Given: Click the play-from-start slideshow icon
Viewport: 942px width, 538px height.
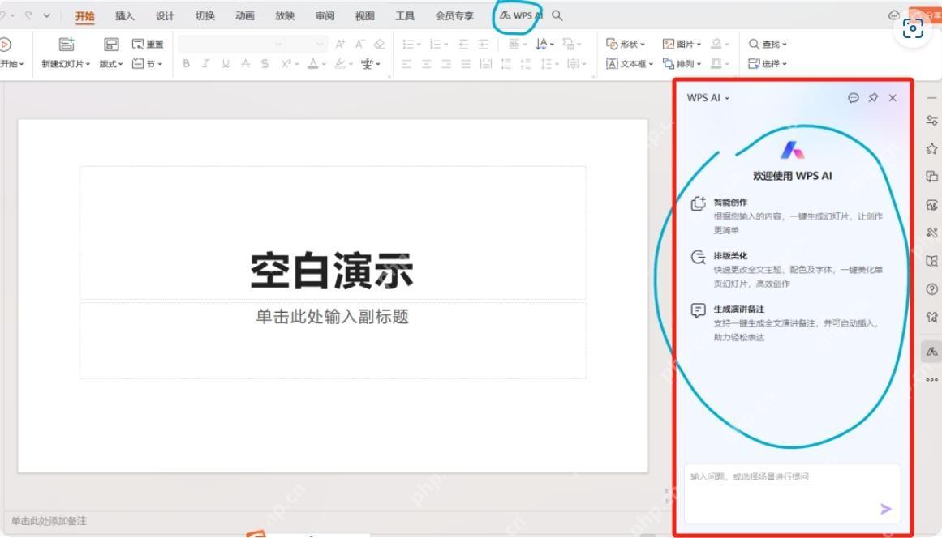Looking at the screenshot, I should point(6,44).
